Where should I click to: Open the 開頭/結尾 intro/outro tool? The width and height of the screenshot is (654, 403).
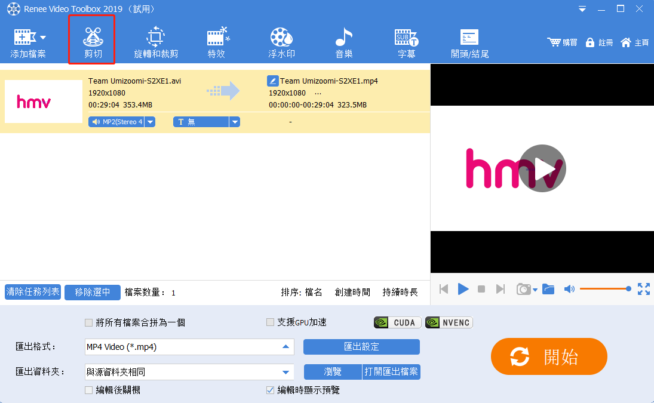click(469, 42)
